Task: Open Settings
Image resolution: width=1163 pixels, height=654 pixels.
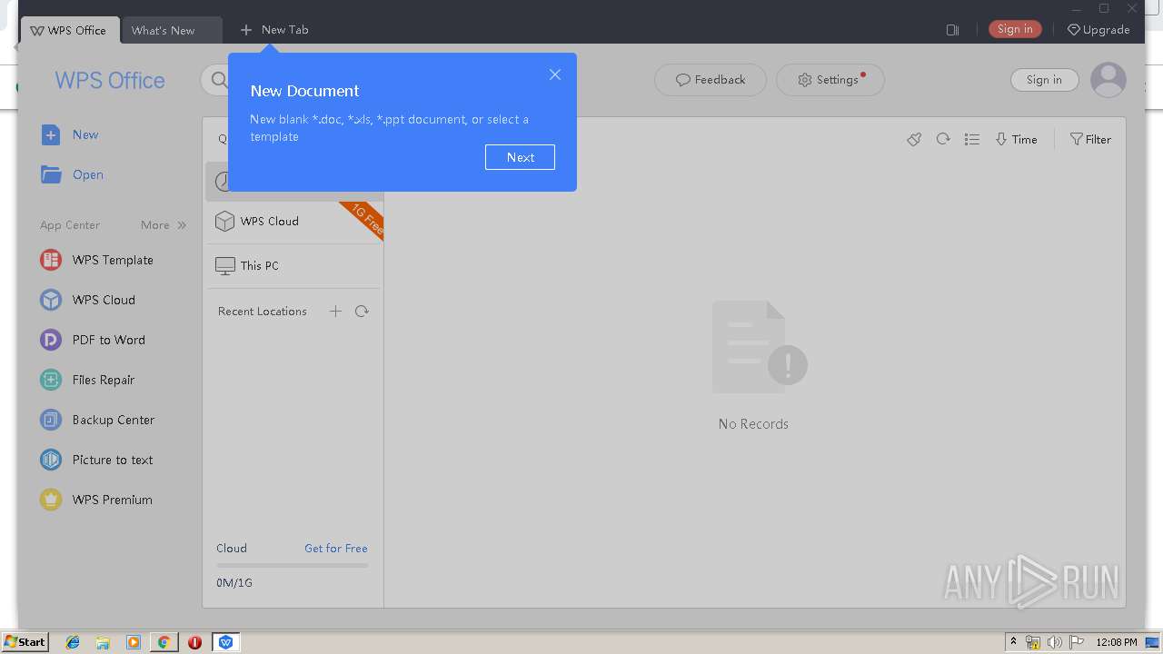Action: click(x=830, y=80)
